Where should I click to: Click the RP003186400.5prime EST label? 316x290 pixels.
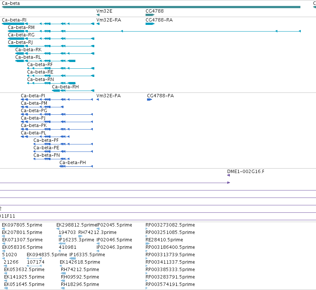tap(170, 247)
